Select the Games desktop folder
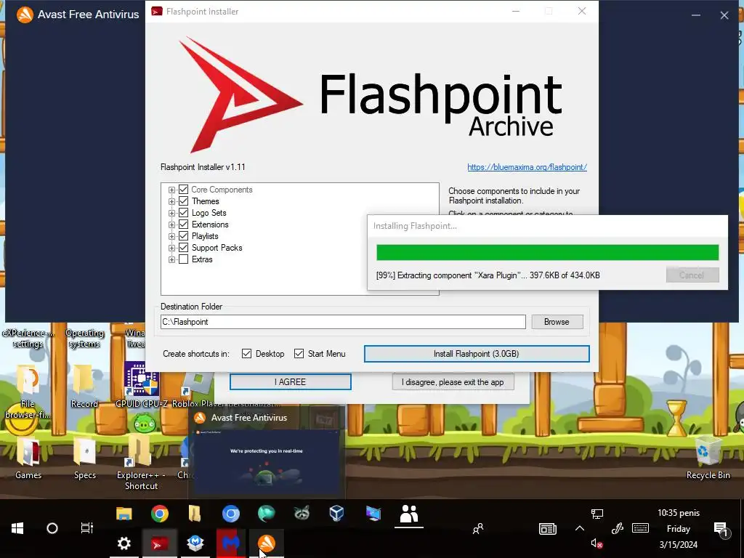This screenshot has height=558, width=744. (28, 458)
